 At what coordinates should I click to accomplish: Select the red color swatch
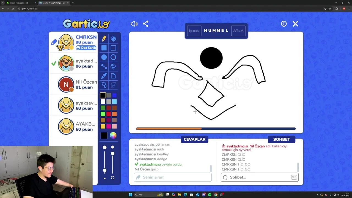click(109, 114)
